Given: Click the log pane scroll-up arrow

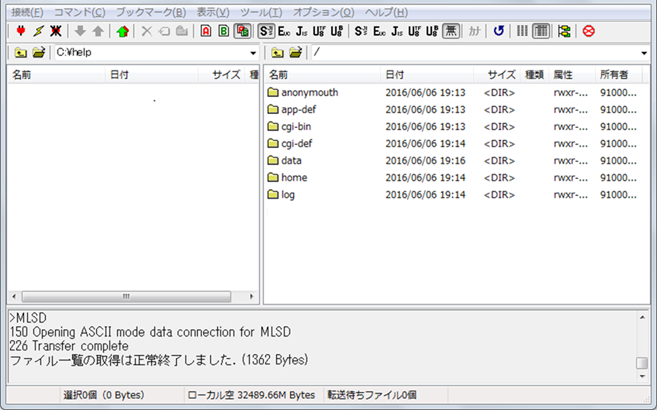Looking at the screenshot, I should pyautogui.click(x=642, y=318).
